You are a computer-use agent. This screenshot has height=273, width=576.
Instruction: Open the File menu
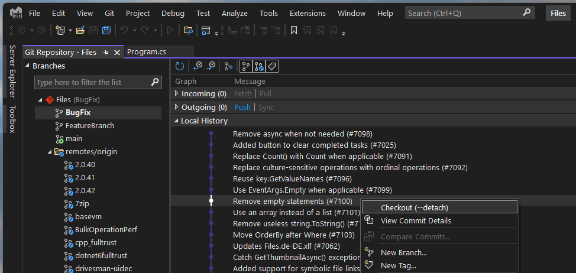pyautogui.click(x=34, y=13)
